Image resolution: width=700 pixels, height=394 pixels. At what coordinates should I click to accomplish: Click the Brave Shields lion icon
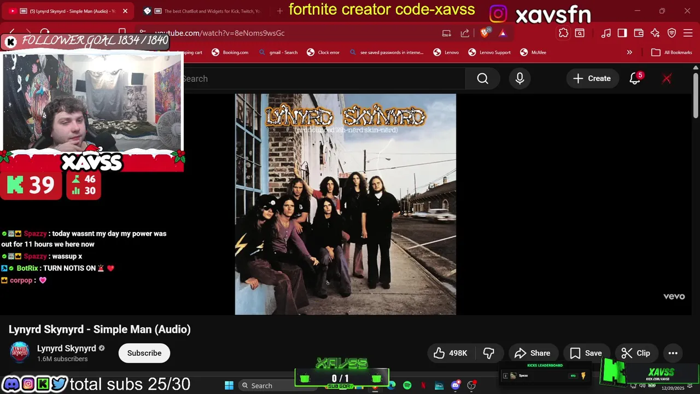485,33
